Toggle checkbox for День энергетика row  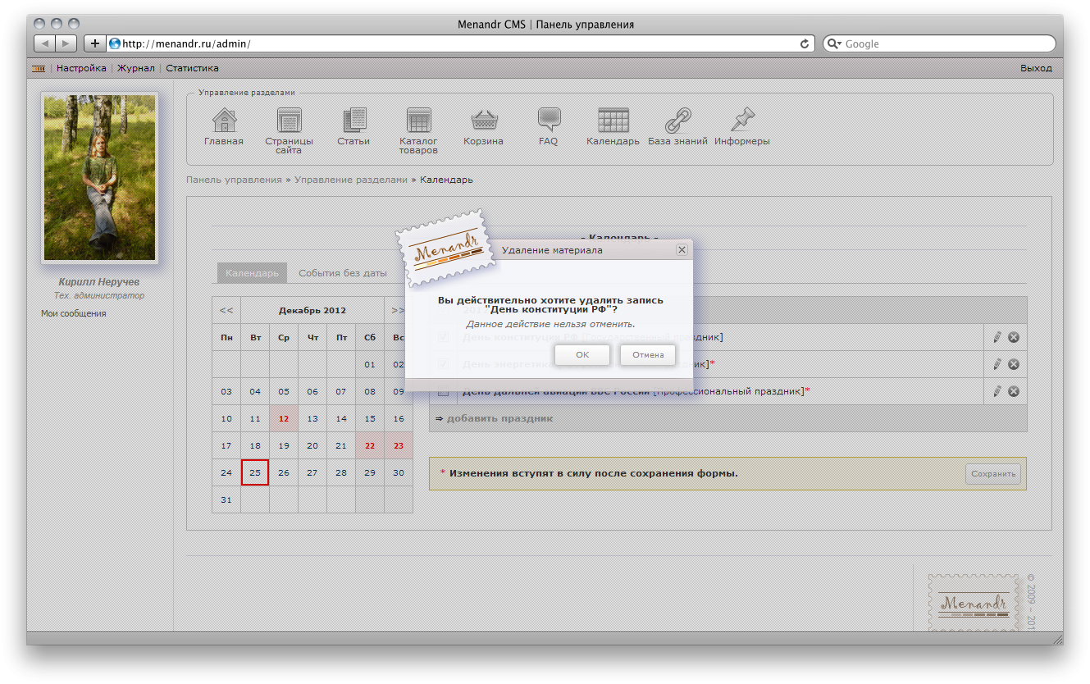[443, 364]
